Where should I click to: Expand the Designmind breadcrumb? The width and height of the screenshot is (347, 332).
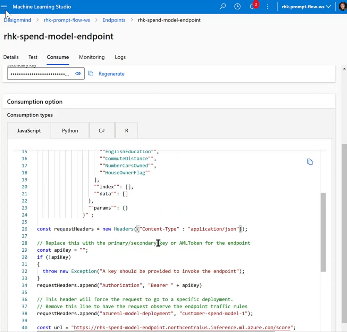(x=17, y=20)
